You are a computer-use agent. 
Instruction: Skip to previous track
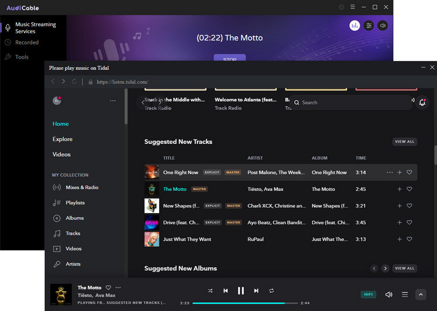[x=225, y=291]
